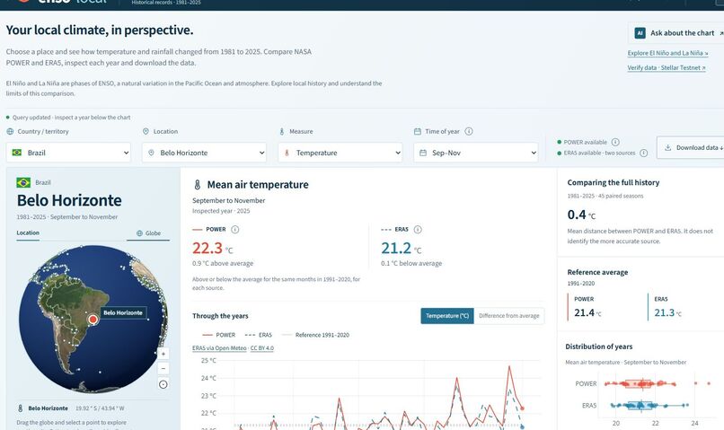Select the Difference from average chart view
Viewport: 724px width, 430px height.
click(508, 316)
